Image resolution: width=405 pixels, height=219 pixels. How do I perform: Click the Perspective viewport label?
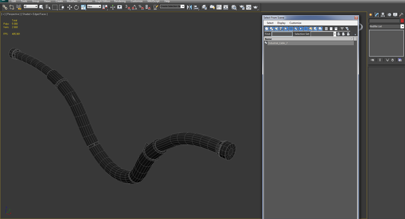point(13,14)
